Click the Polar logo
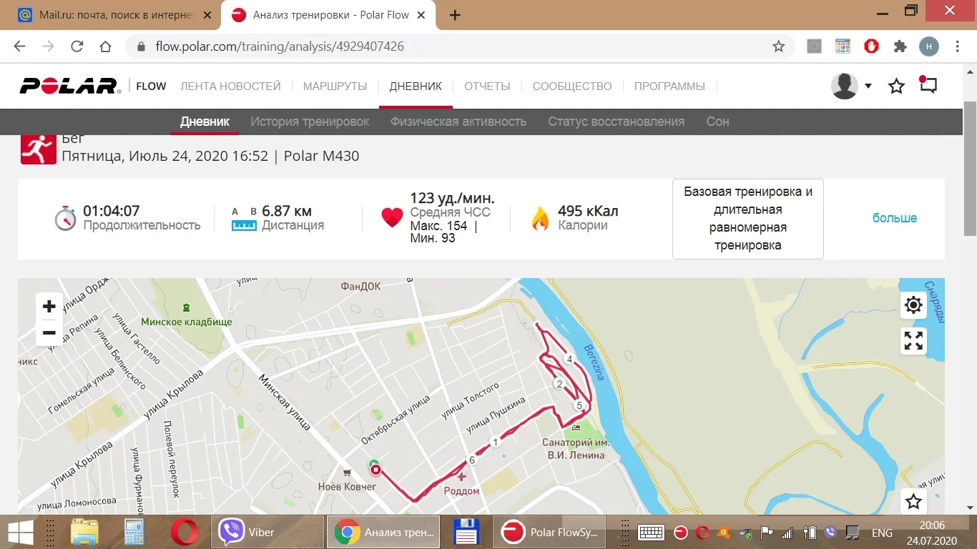The image size is (977, 549). pyautogui.click(x=69, y=86)
